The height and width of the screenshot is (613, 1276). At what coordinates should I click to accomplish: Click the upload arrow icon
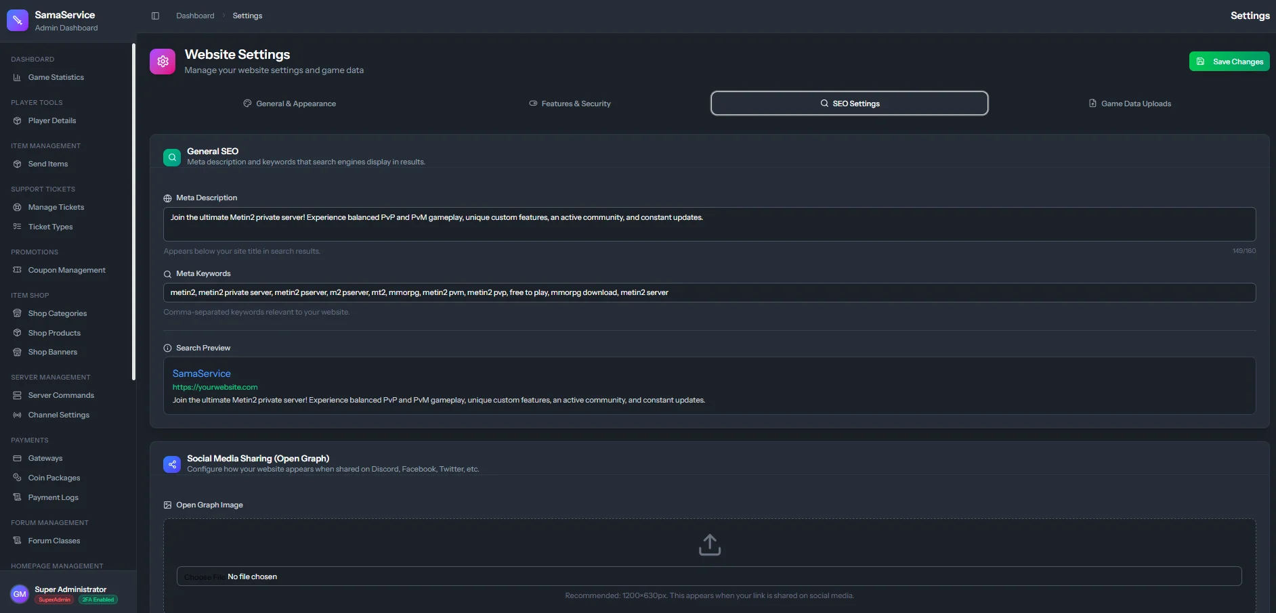tap(710, 545)
